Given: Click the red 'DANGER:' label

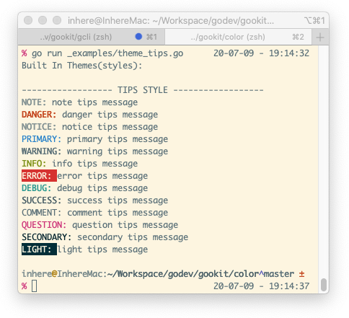Looking at the screenshot, I should coord(39,115).
